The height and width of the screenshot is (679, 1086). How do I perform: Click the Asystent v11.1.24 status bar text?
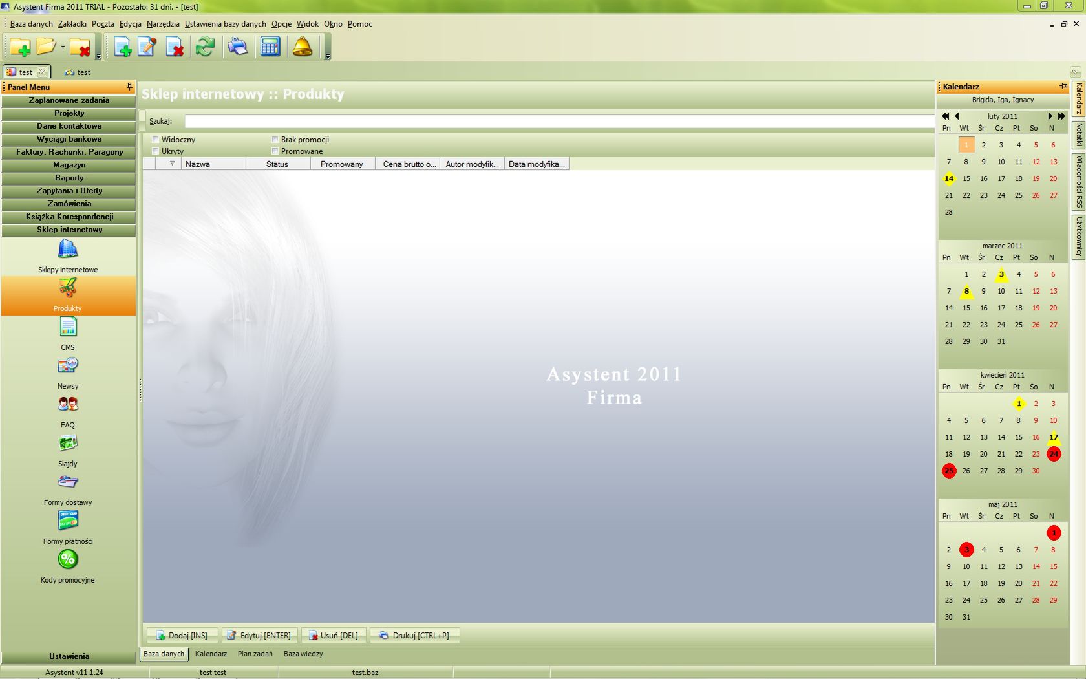point(74,673)
